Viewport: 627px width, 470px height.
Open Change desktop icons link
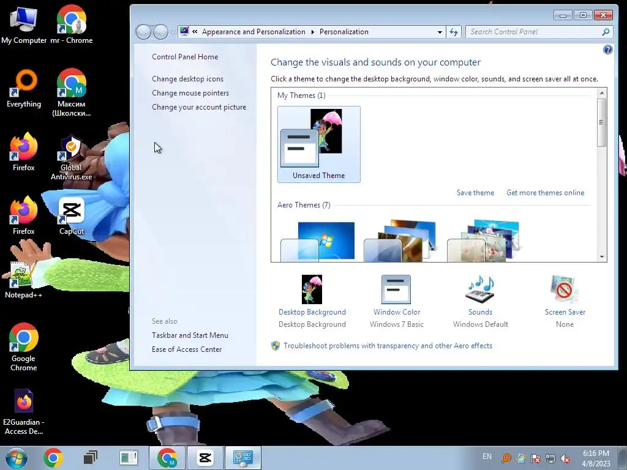click(187, 79)
